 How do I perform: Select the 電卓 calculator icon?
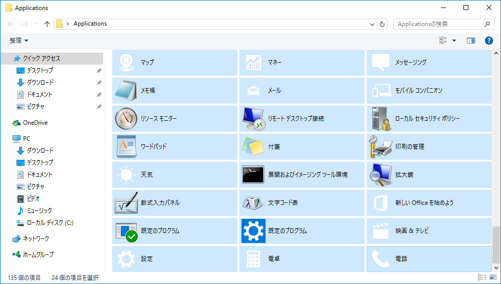[253, 259]
